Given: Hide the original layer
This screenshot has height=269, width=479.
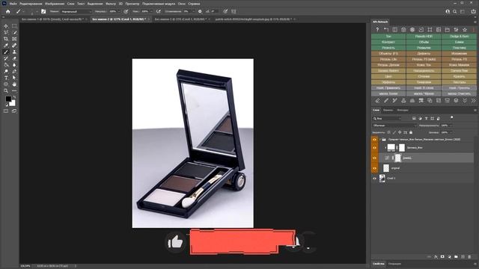Looking at the screenshot, I should tap(374, 168).
